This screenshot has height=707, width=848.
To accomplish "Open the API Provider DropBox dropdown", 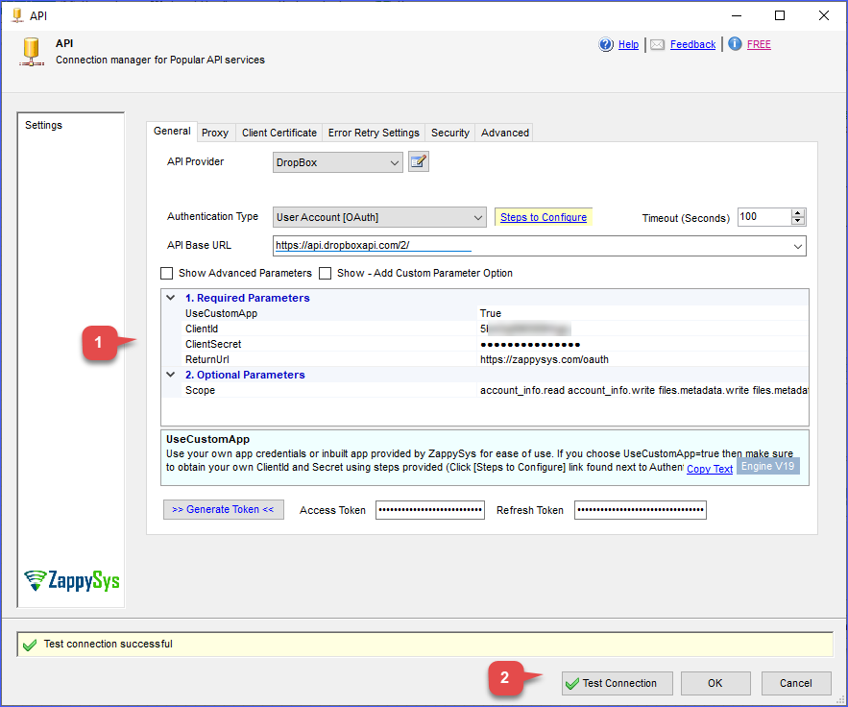I will (337, 162).
